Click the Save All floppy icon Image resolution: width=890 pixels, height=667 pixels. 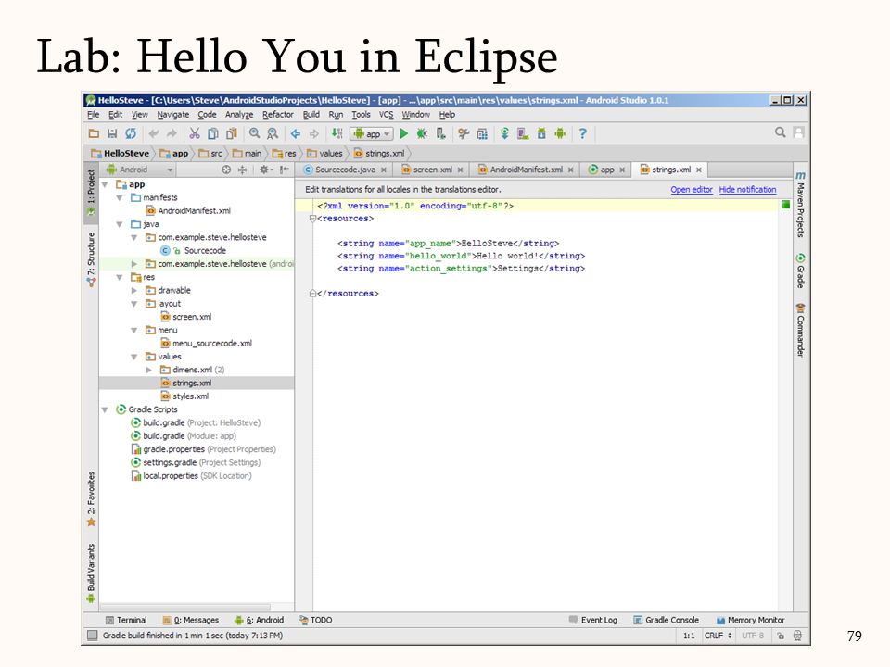[x=112, y=133]
